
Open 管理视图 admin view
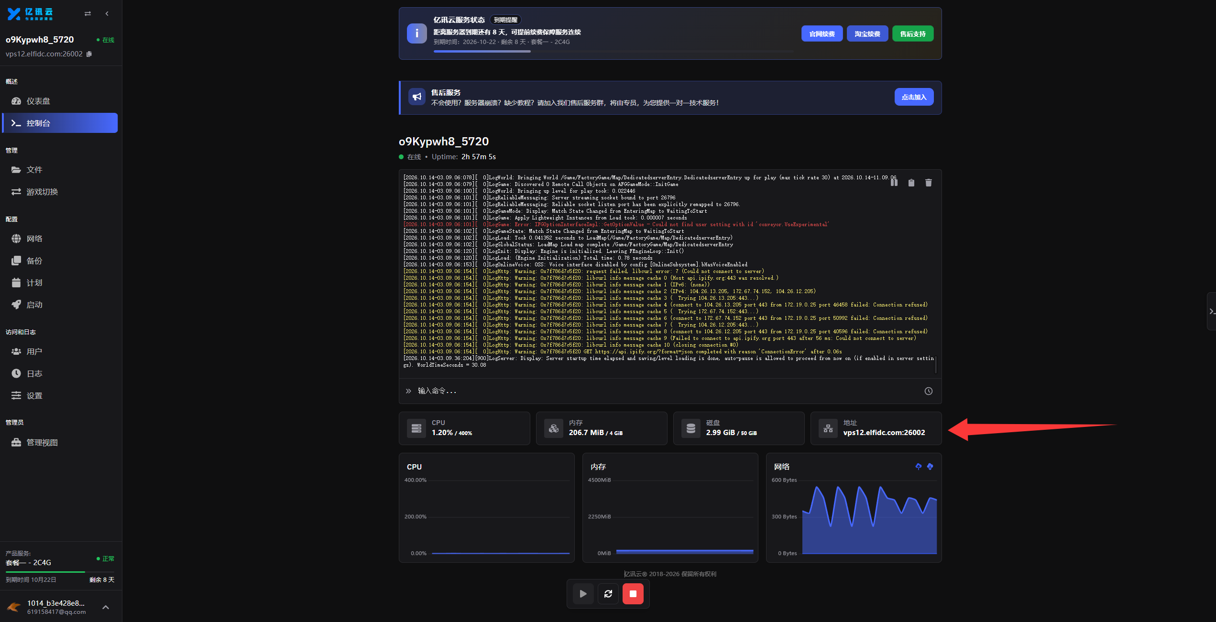pyautogui.click(x=60, y=442)
